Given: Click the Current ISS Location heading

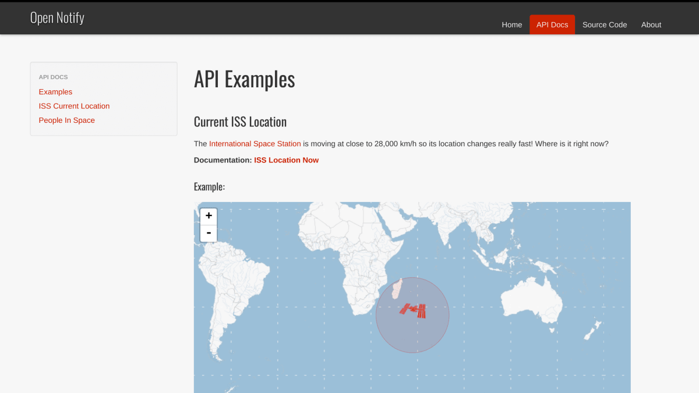Looking at the screenshot, I should (240, 122).
